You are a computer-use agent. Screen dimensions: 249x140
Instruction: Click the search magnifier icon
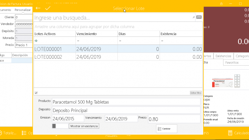coord(194,17)
